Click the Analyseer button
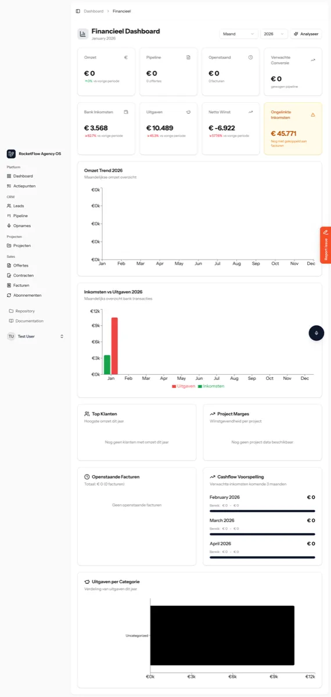 pos(306,34)
